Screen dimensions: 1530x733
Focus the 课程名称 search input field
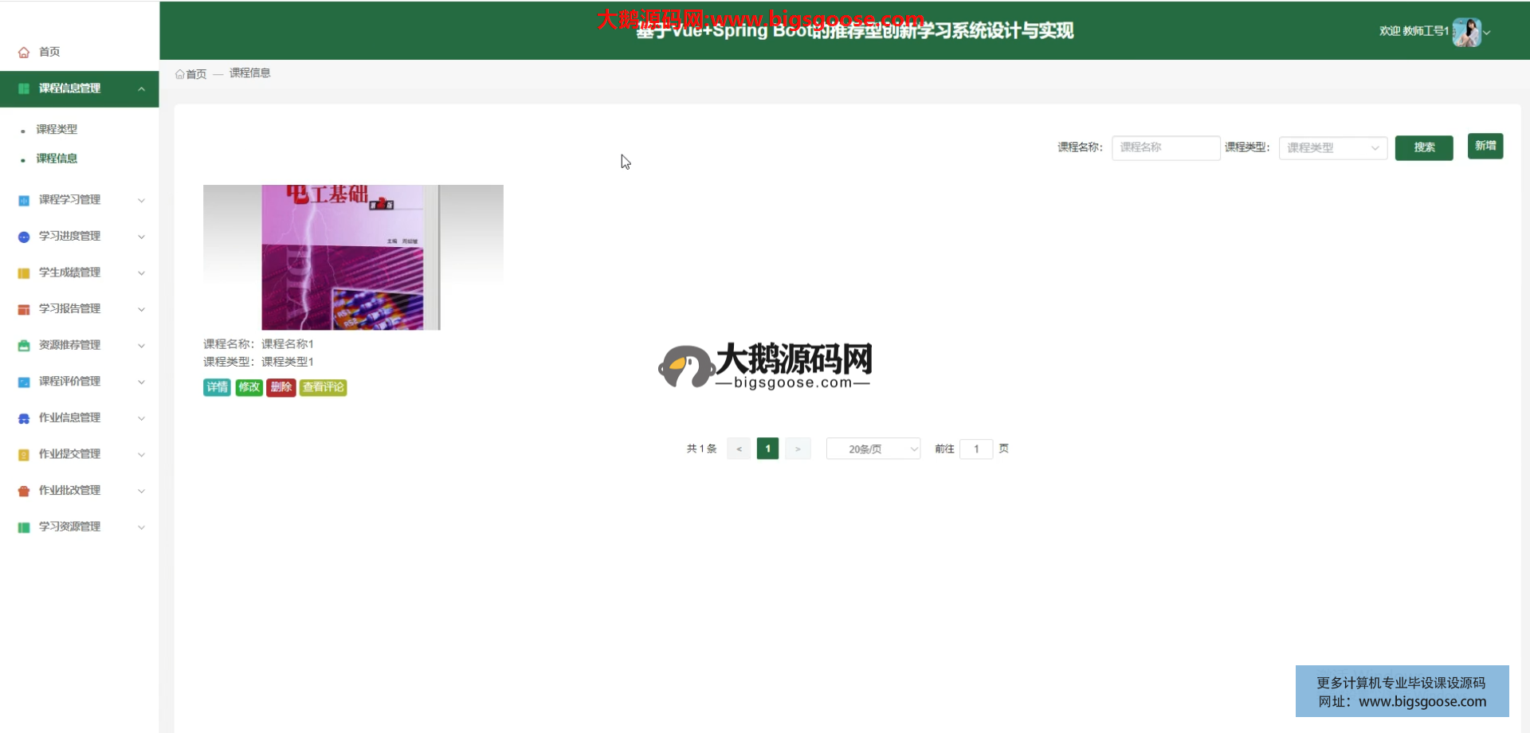pyautogui.click(x=1165, y=148)
